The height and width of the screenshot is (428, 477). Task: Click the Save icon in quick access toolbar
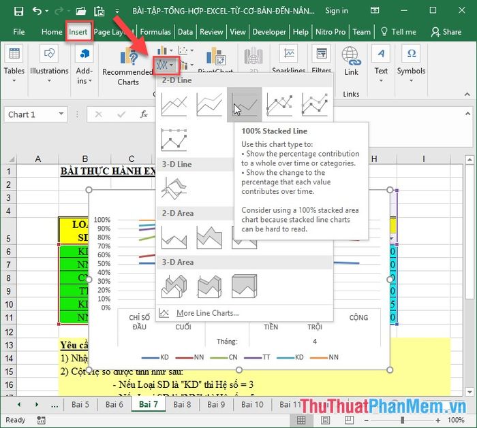(18, 12)
